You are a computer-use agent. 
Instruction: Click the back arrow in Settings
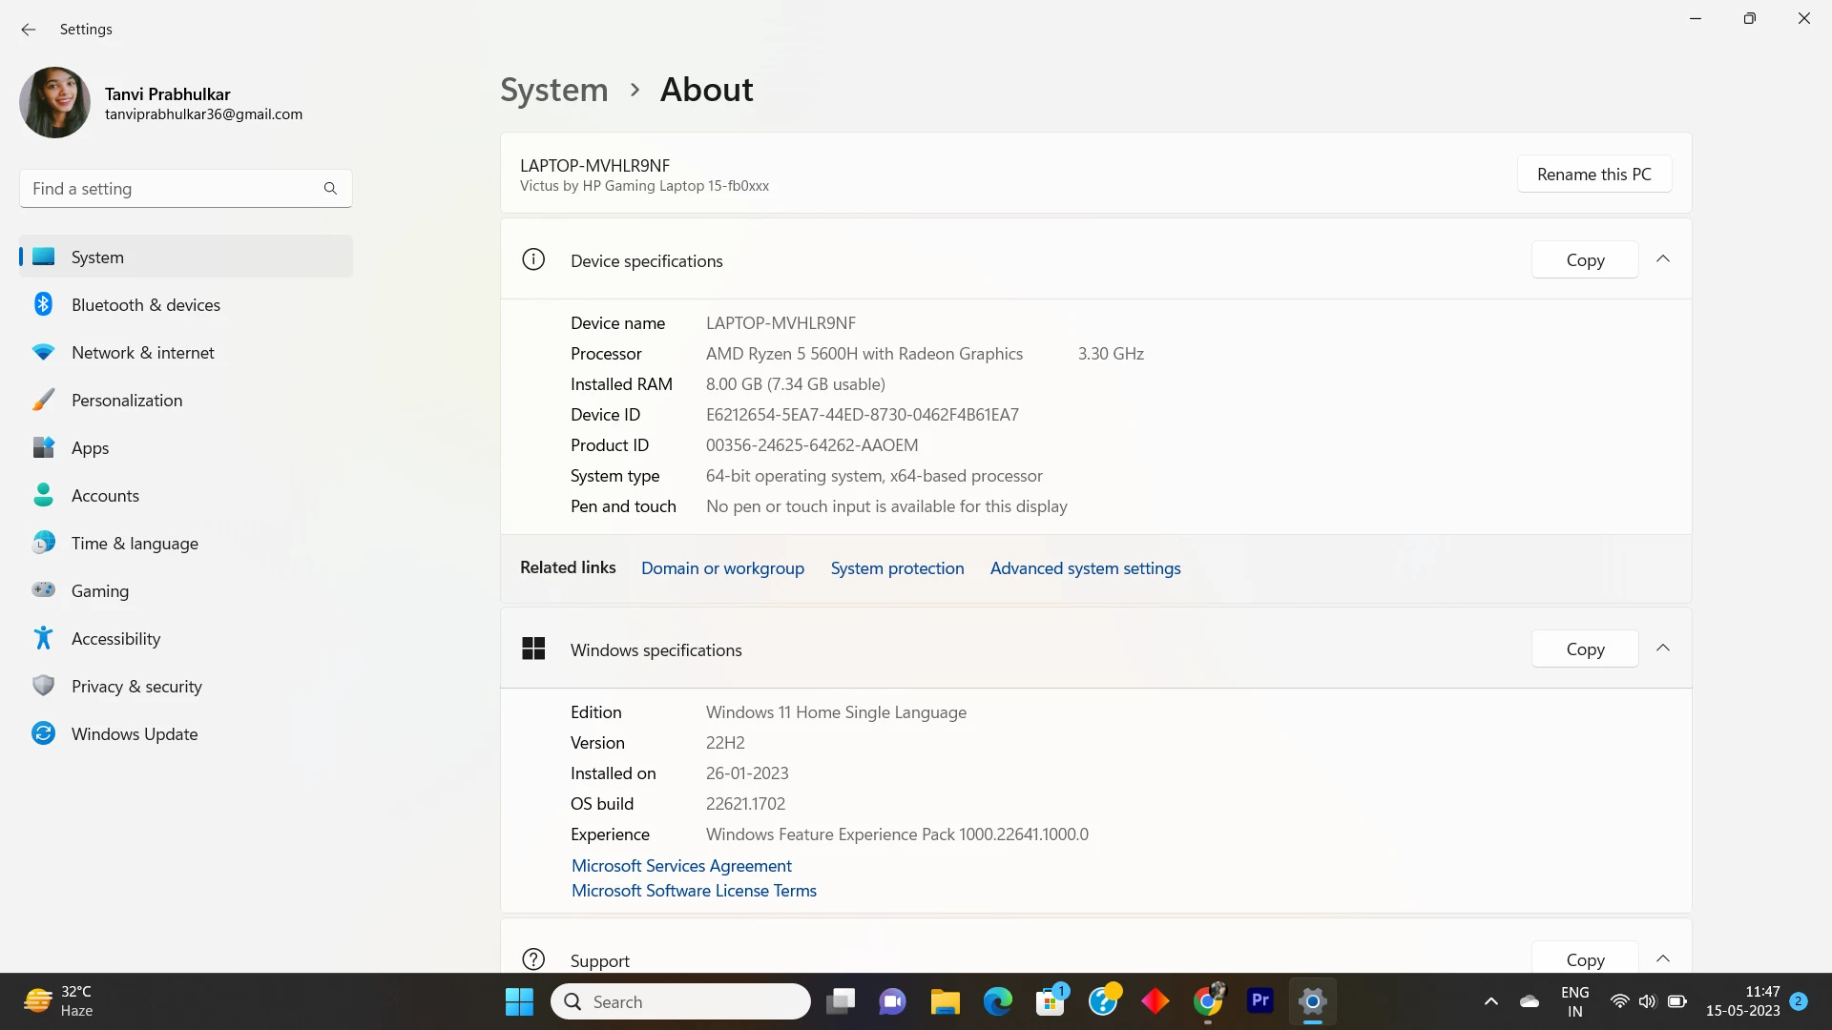click(x=29, y=30)
